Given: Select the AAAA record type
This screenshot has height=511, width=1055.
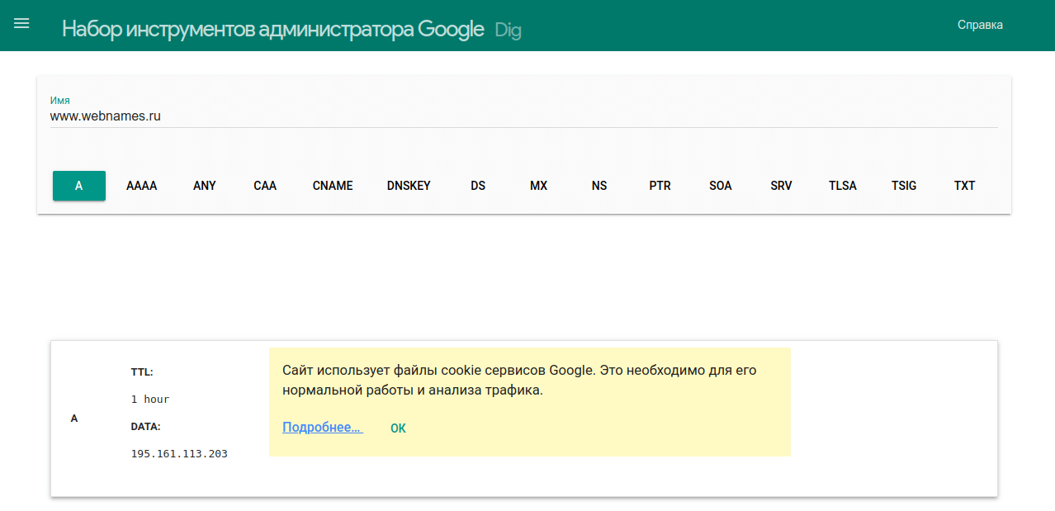Looking at the screenshot, I should 142,186.
